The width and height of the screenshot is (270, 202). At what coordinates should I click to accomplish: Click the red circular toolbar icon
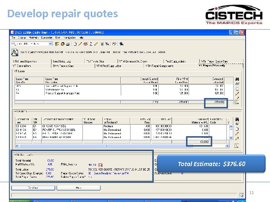pos(85,44)
